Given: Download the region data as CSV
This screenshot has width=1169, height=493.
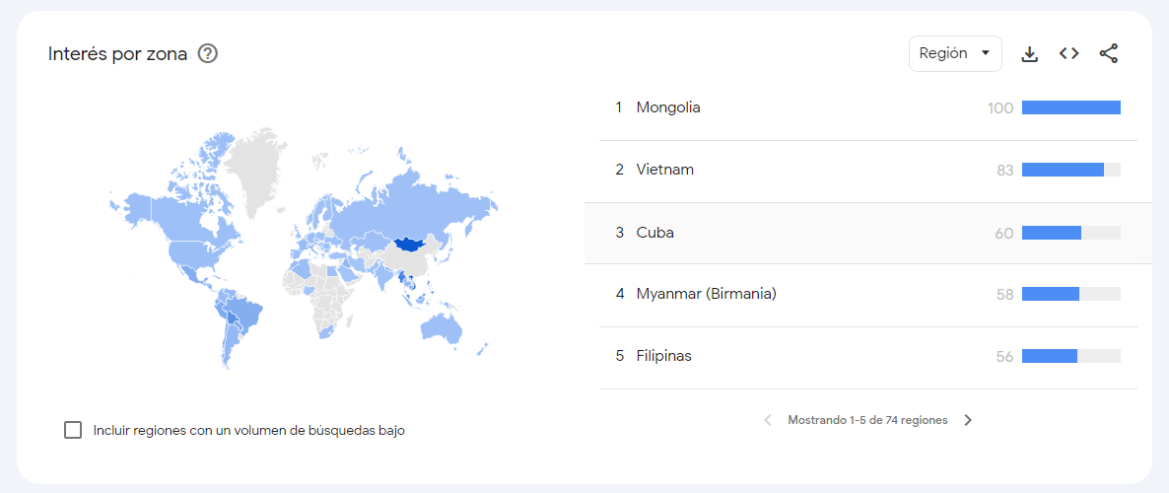Looking at the screenshot, I should click(1030, 53).
